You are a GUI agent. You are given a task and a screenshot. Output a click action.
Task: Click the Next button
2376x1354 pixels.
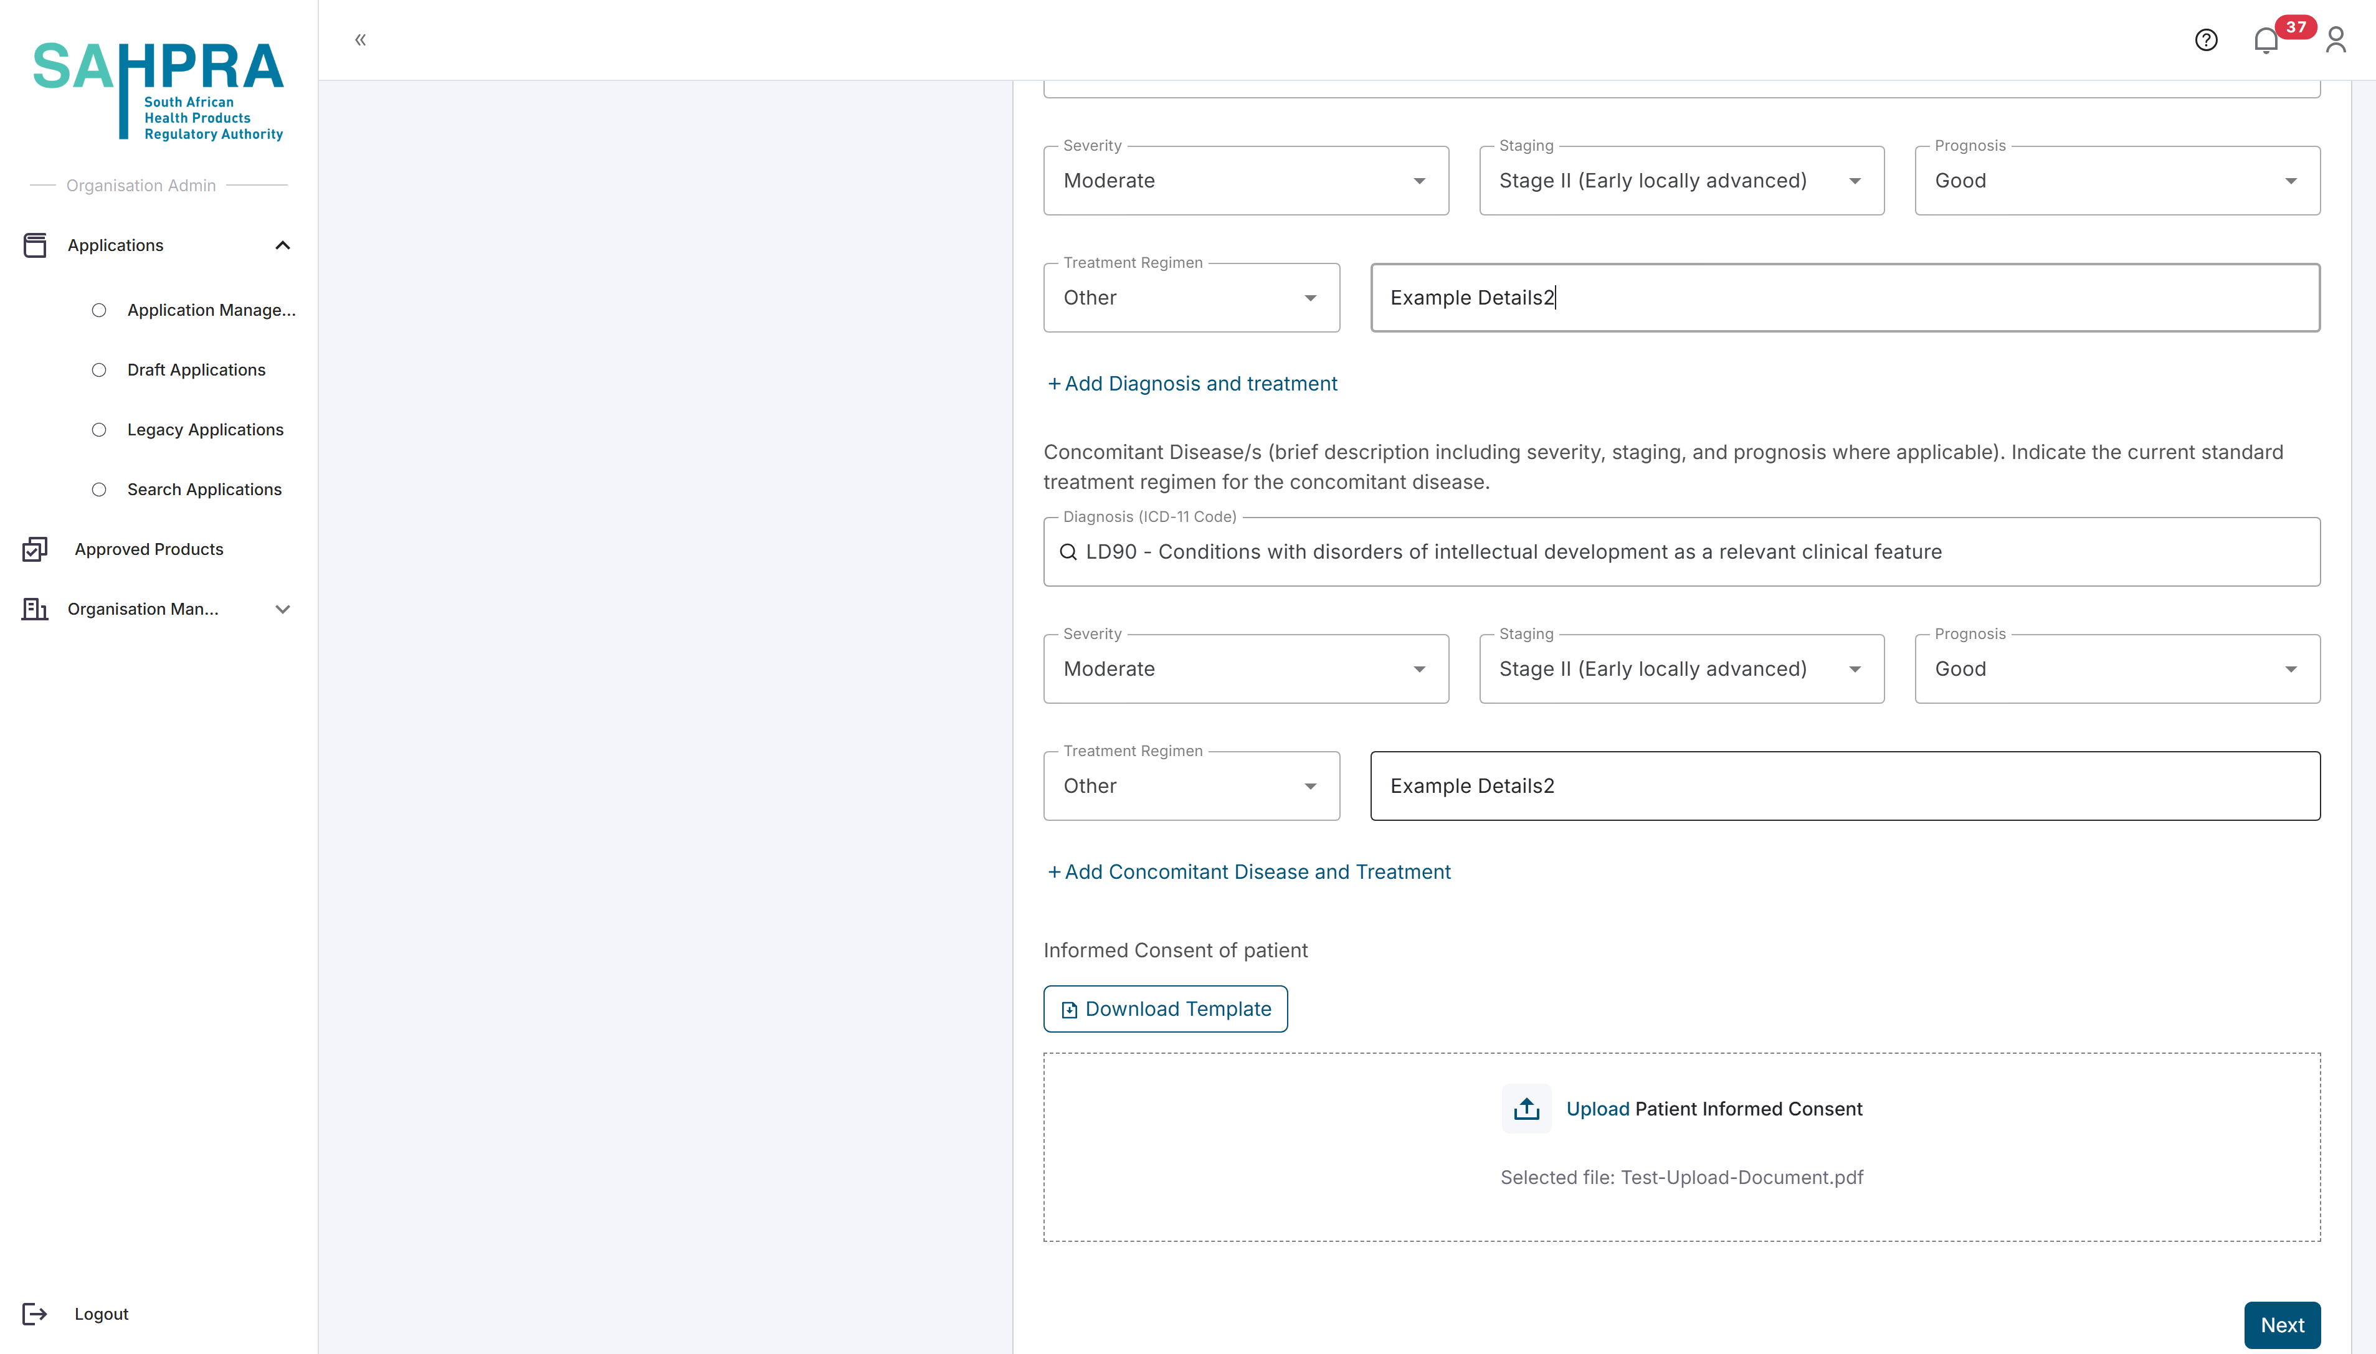click(x=2282, y=1325)
